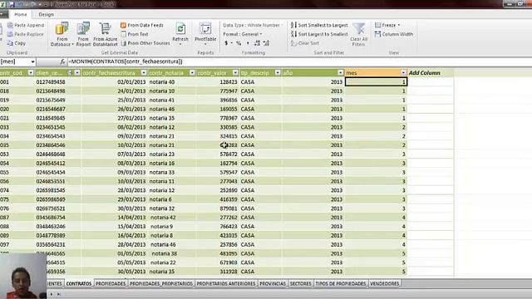The width and height of the screenshot is (532, 299).
Task: Click Clear Sort
Action: 305,43
